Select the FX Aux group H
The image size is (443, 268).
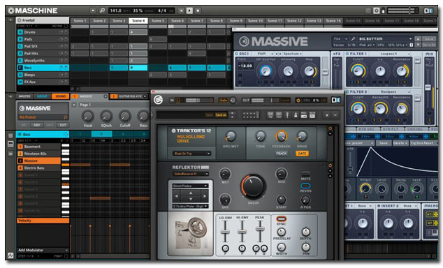43,82
